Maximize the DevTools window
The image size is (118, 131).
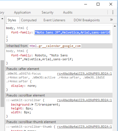[x=98, y=4]
